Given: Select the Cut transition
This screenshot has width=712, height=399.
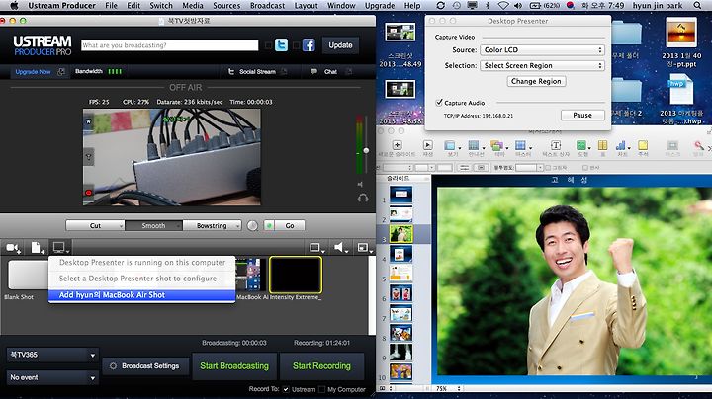Looking at the screenshot, I should pos(95,225).
